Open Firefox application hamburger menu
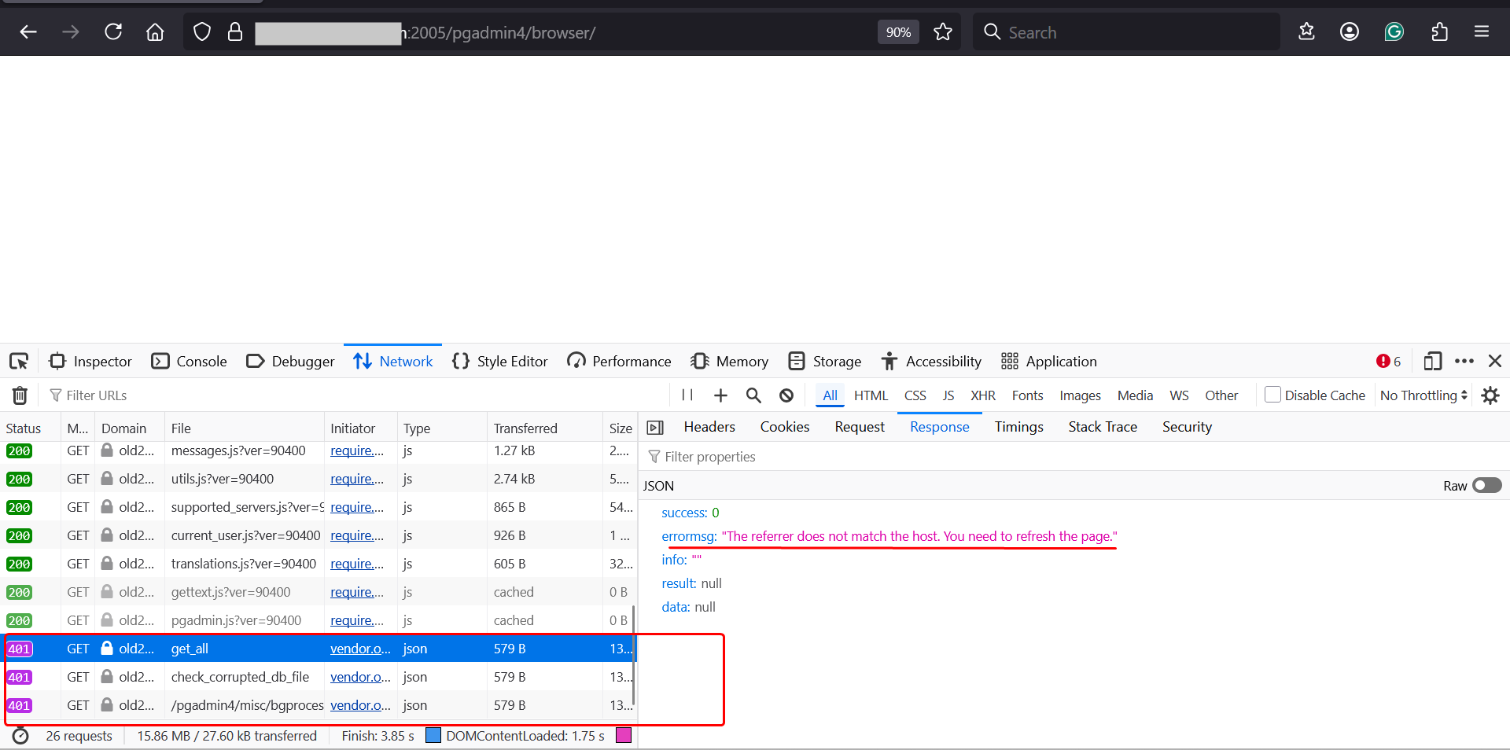1510x750 pixels. (x=1482, y=32)
